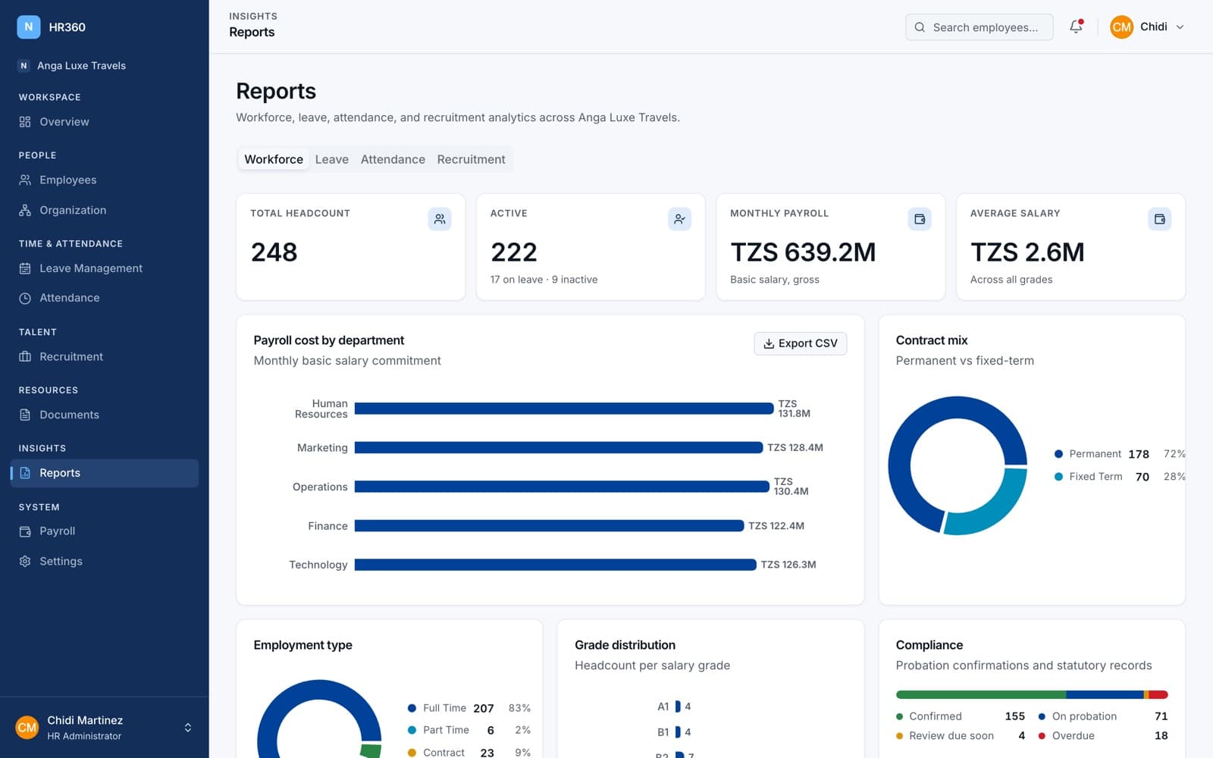Screen dimensions: 1213x758
Task: Click the Contract mix donut chart
Action: (958, 465)
